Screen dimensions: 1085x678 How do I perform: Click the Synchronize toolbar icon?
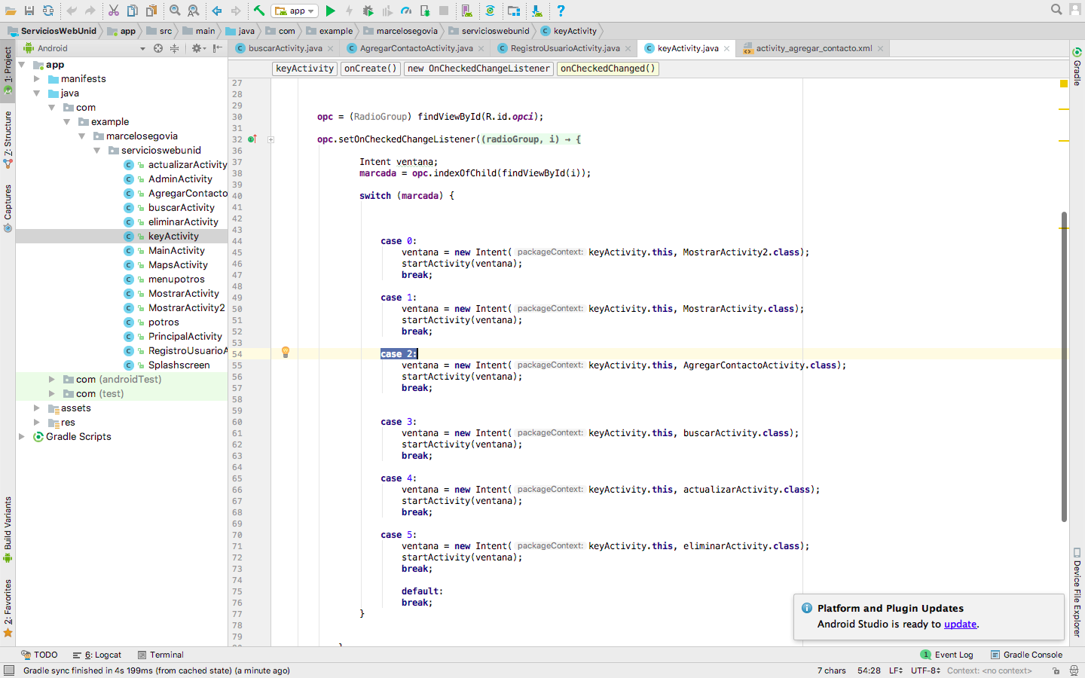(48, 11)
